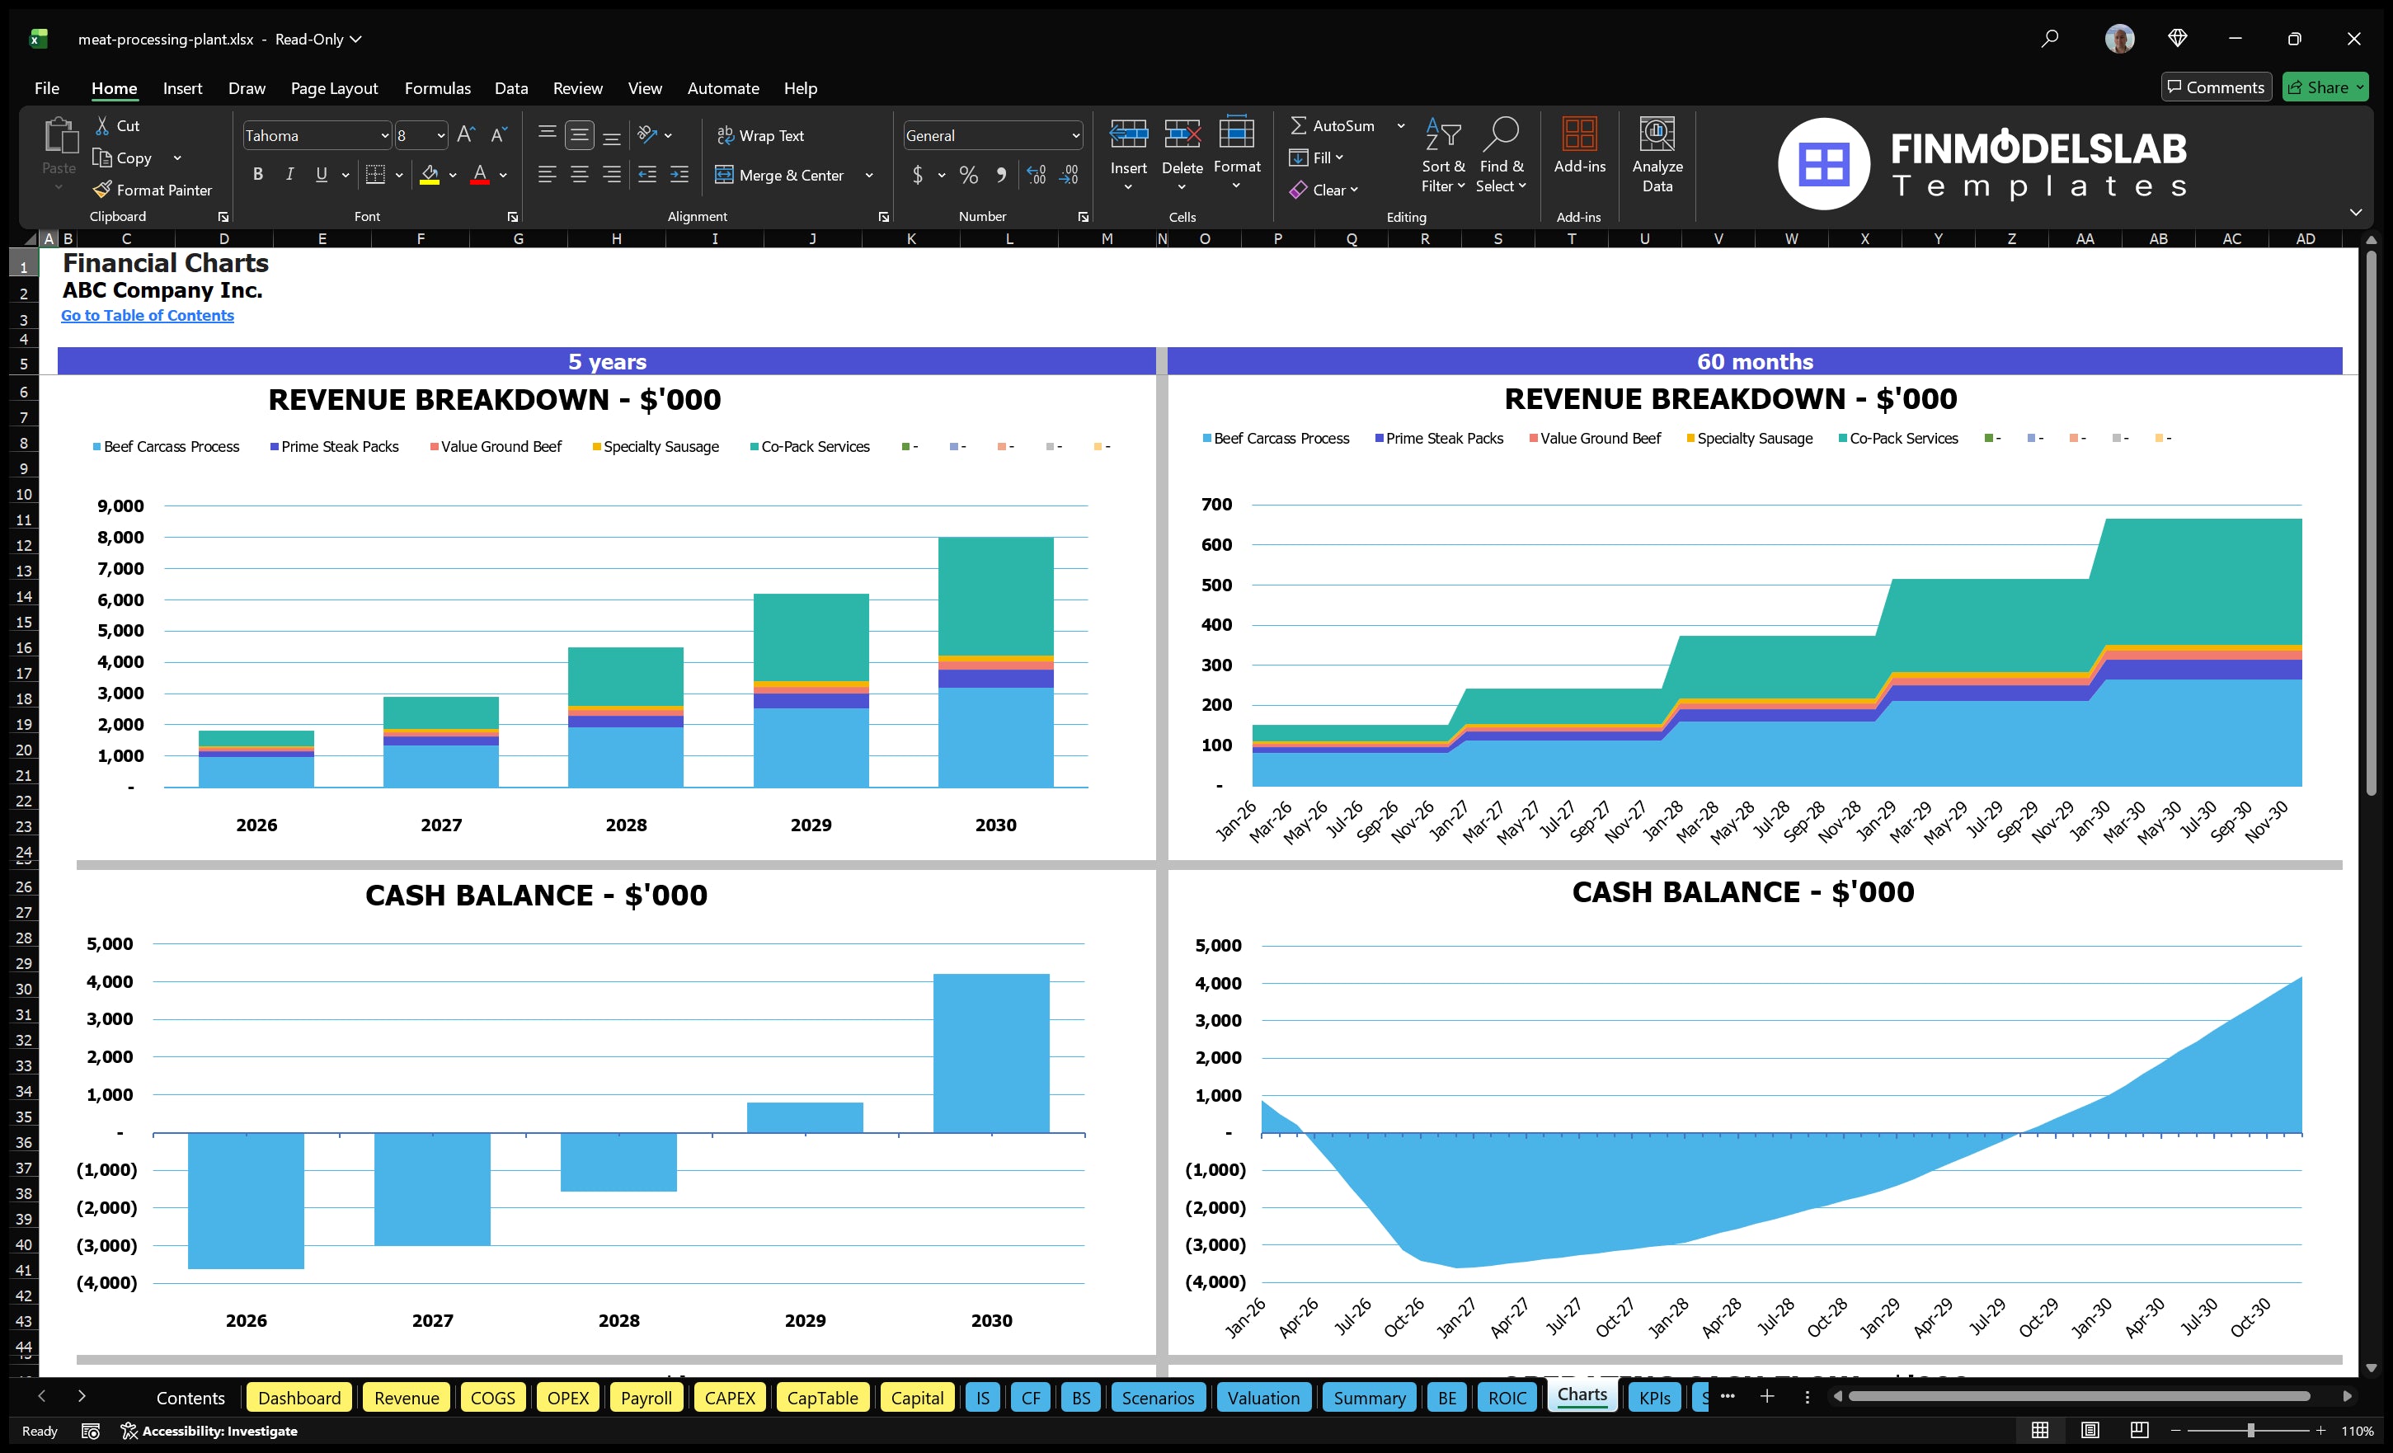Apply Percent Style formatting
2393x1453 pixels.
tap(968, 176)
